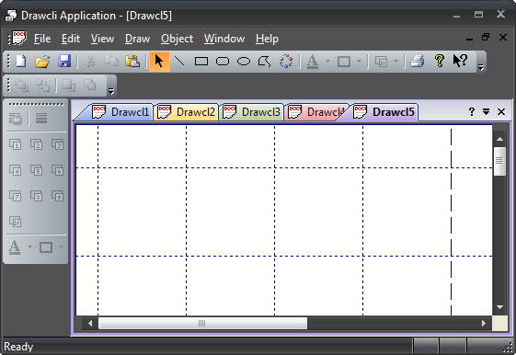Create a new document with the New icon
Screen dimensions: 516x355
tap(21, 62)
